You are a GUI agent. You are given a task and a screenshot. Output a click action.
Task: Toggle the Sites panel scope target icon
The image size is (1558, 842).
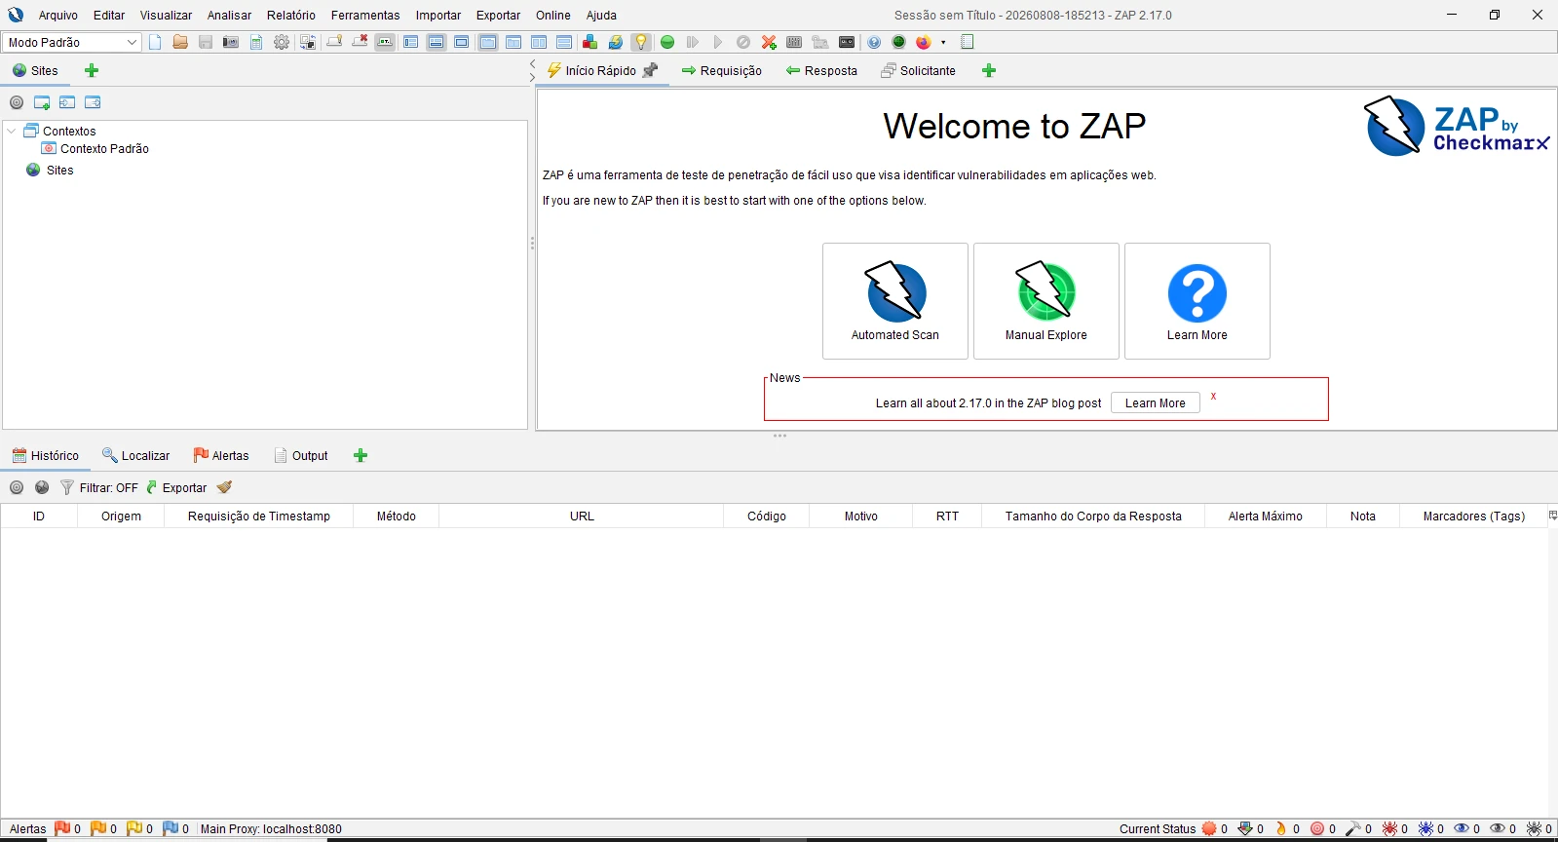click(x=17, y=102)
